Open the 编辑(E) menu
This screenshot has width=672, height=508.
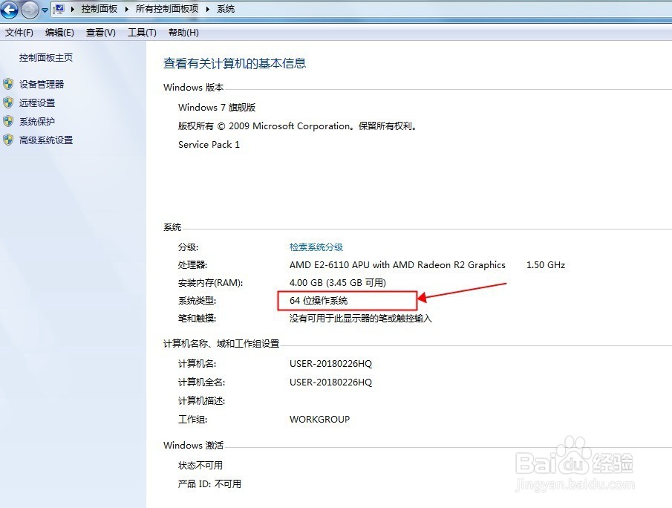[59, 33]
